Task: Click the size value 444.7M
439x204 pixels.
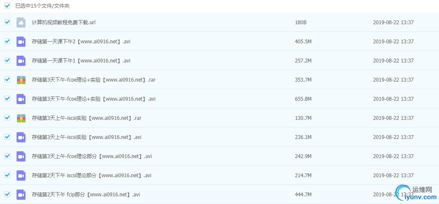Action: click(x=303, y=194)
